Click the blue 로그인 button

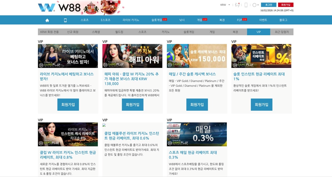pos(268,5)
